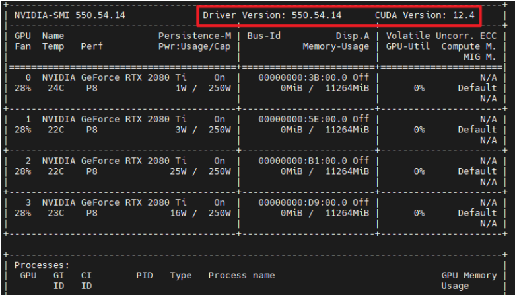Image resolution: width=515 pixels, height=295 pixels.
Task: Click the Process name column header
Action: coord(242,276)
